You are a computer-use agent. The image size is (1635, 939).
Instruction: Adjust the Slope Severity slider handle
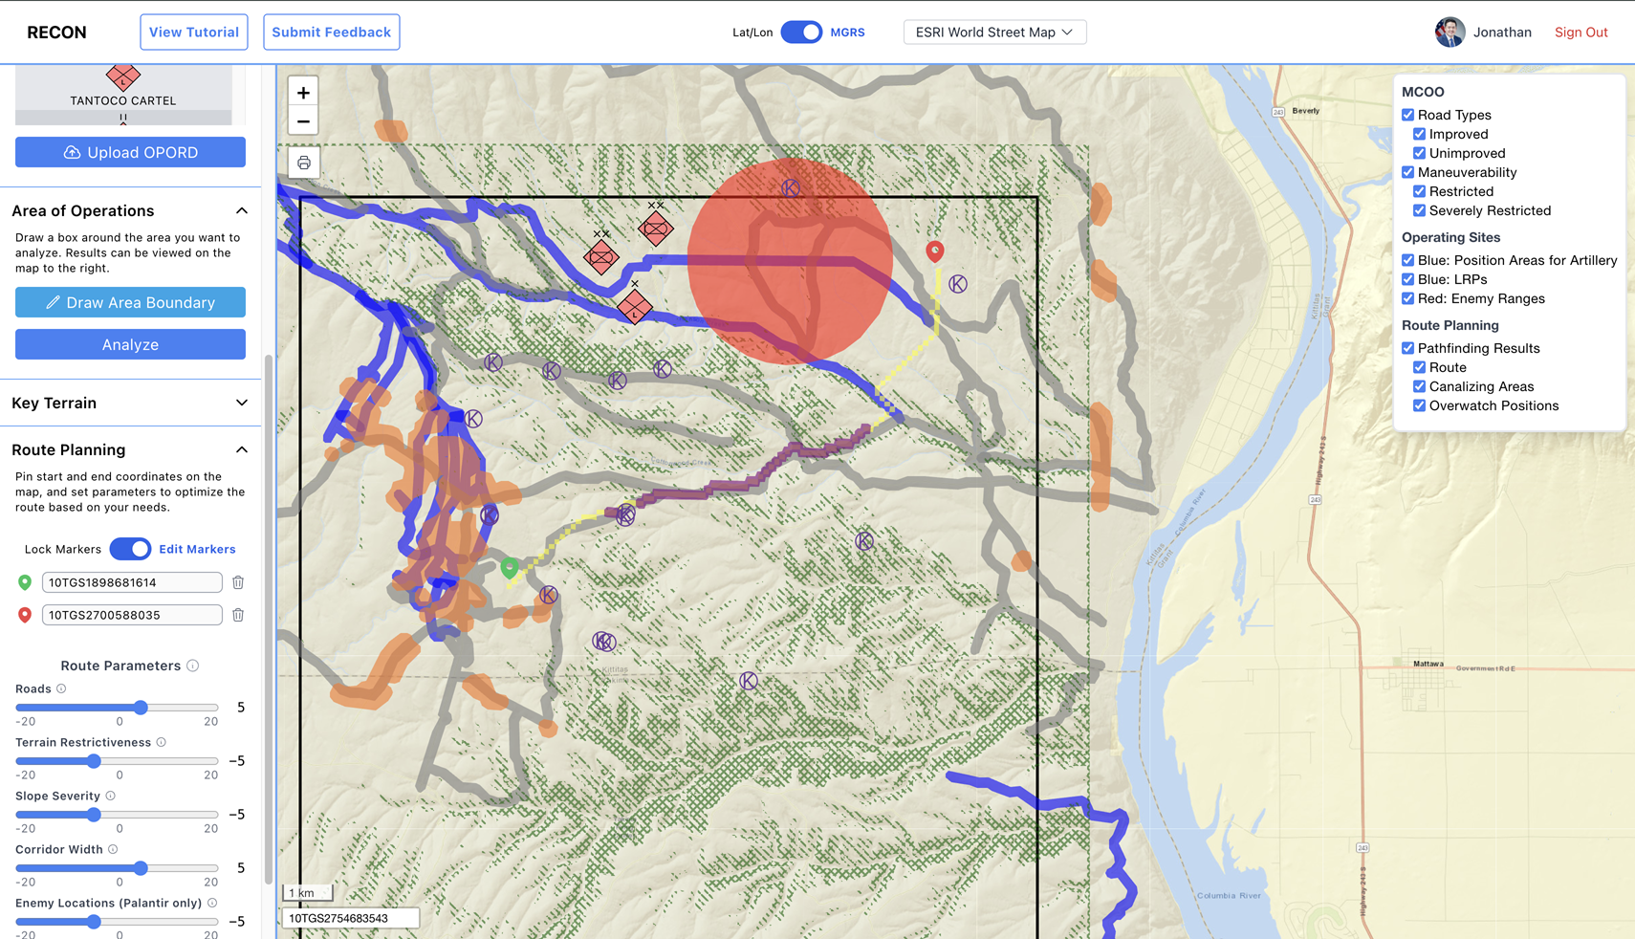94,815
